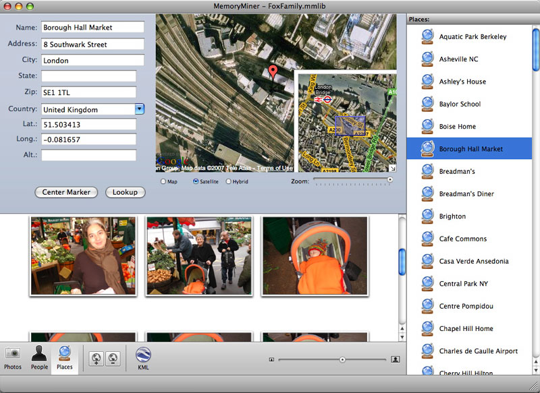
Task: Open the Country dropdown
Action: 140,109
